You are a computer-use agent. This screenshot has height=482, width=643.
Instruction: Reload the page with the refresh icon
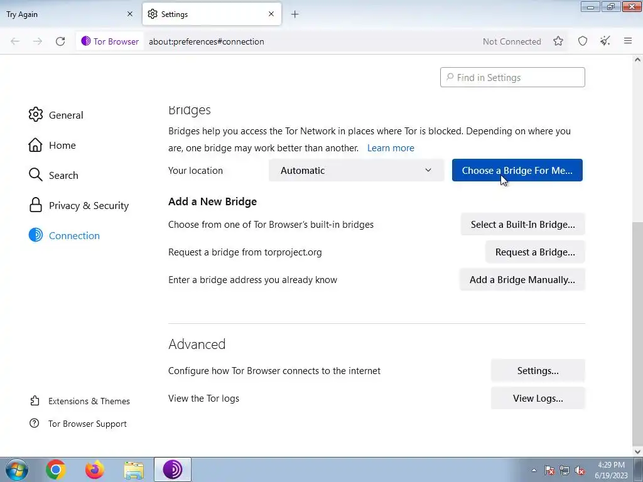click(60, 41)
